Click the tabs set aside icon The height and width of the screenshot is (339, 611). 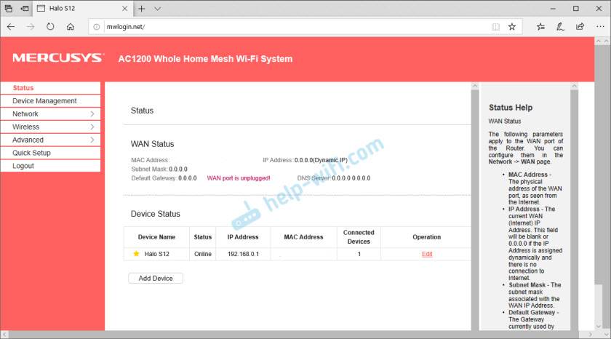click(9, 8)
